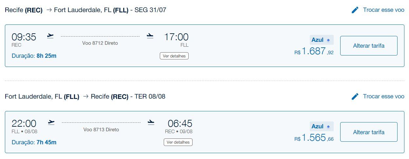Click the R$ 1.565,66 price
This screenshot has width=409, height=159.
pyautogui.click(x=314, y=138)
